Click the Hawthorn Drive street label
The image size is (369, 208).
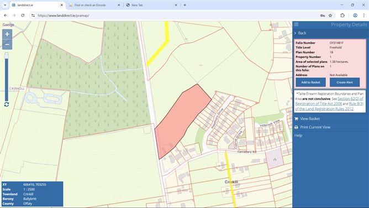217,118
